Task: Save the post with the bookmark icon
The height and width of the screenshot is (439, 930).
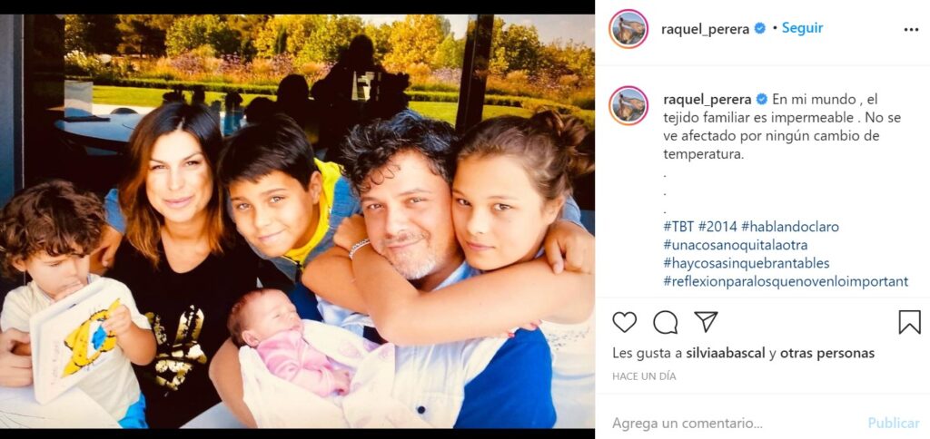Action: coord(909,322)
